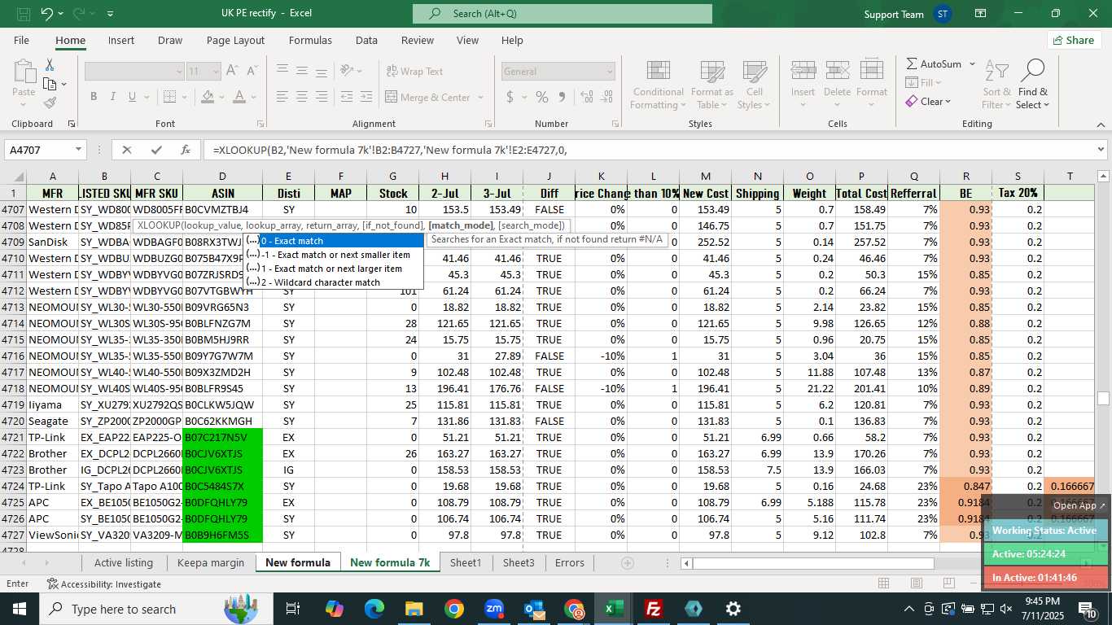Open the General number format dropdown

coord(610,72)
